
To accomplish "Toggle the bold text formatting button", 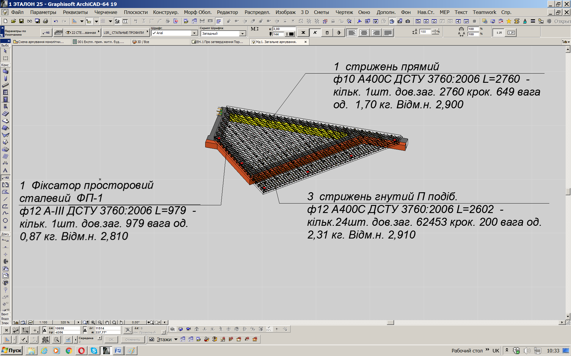I will click(304, 32).
